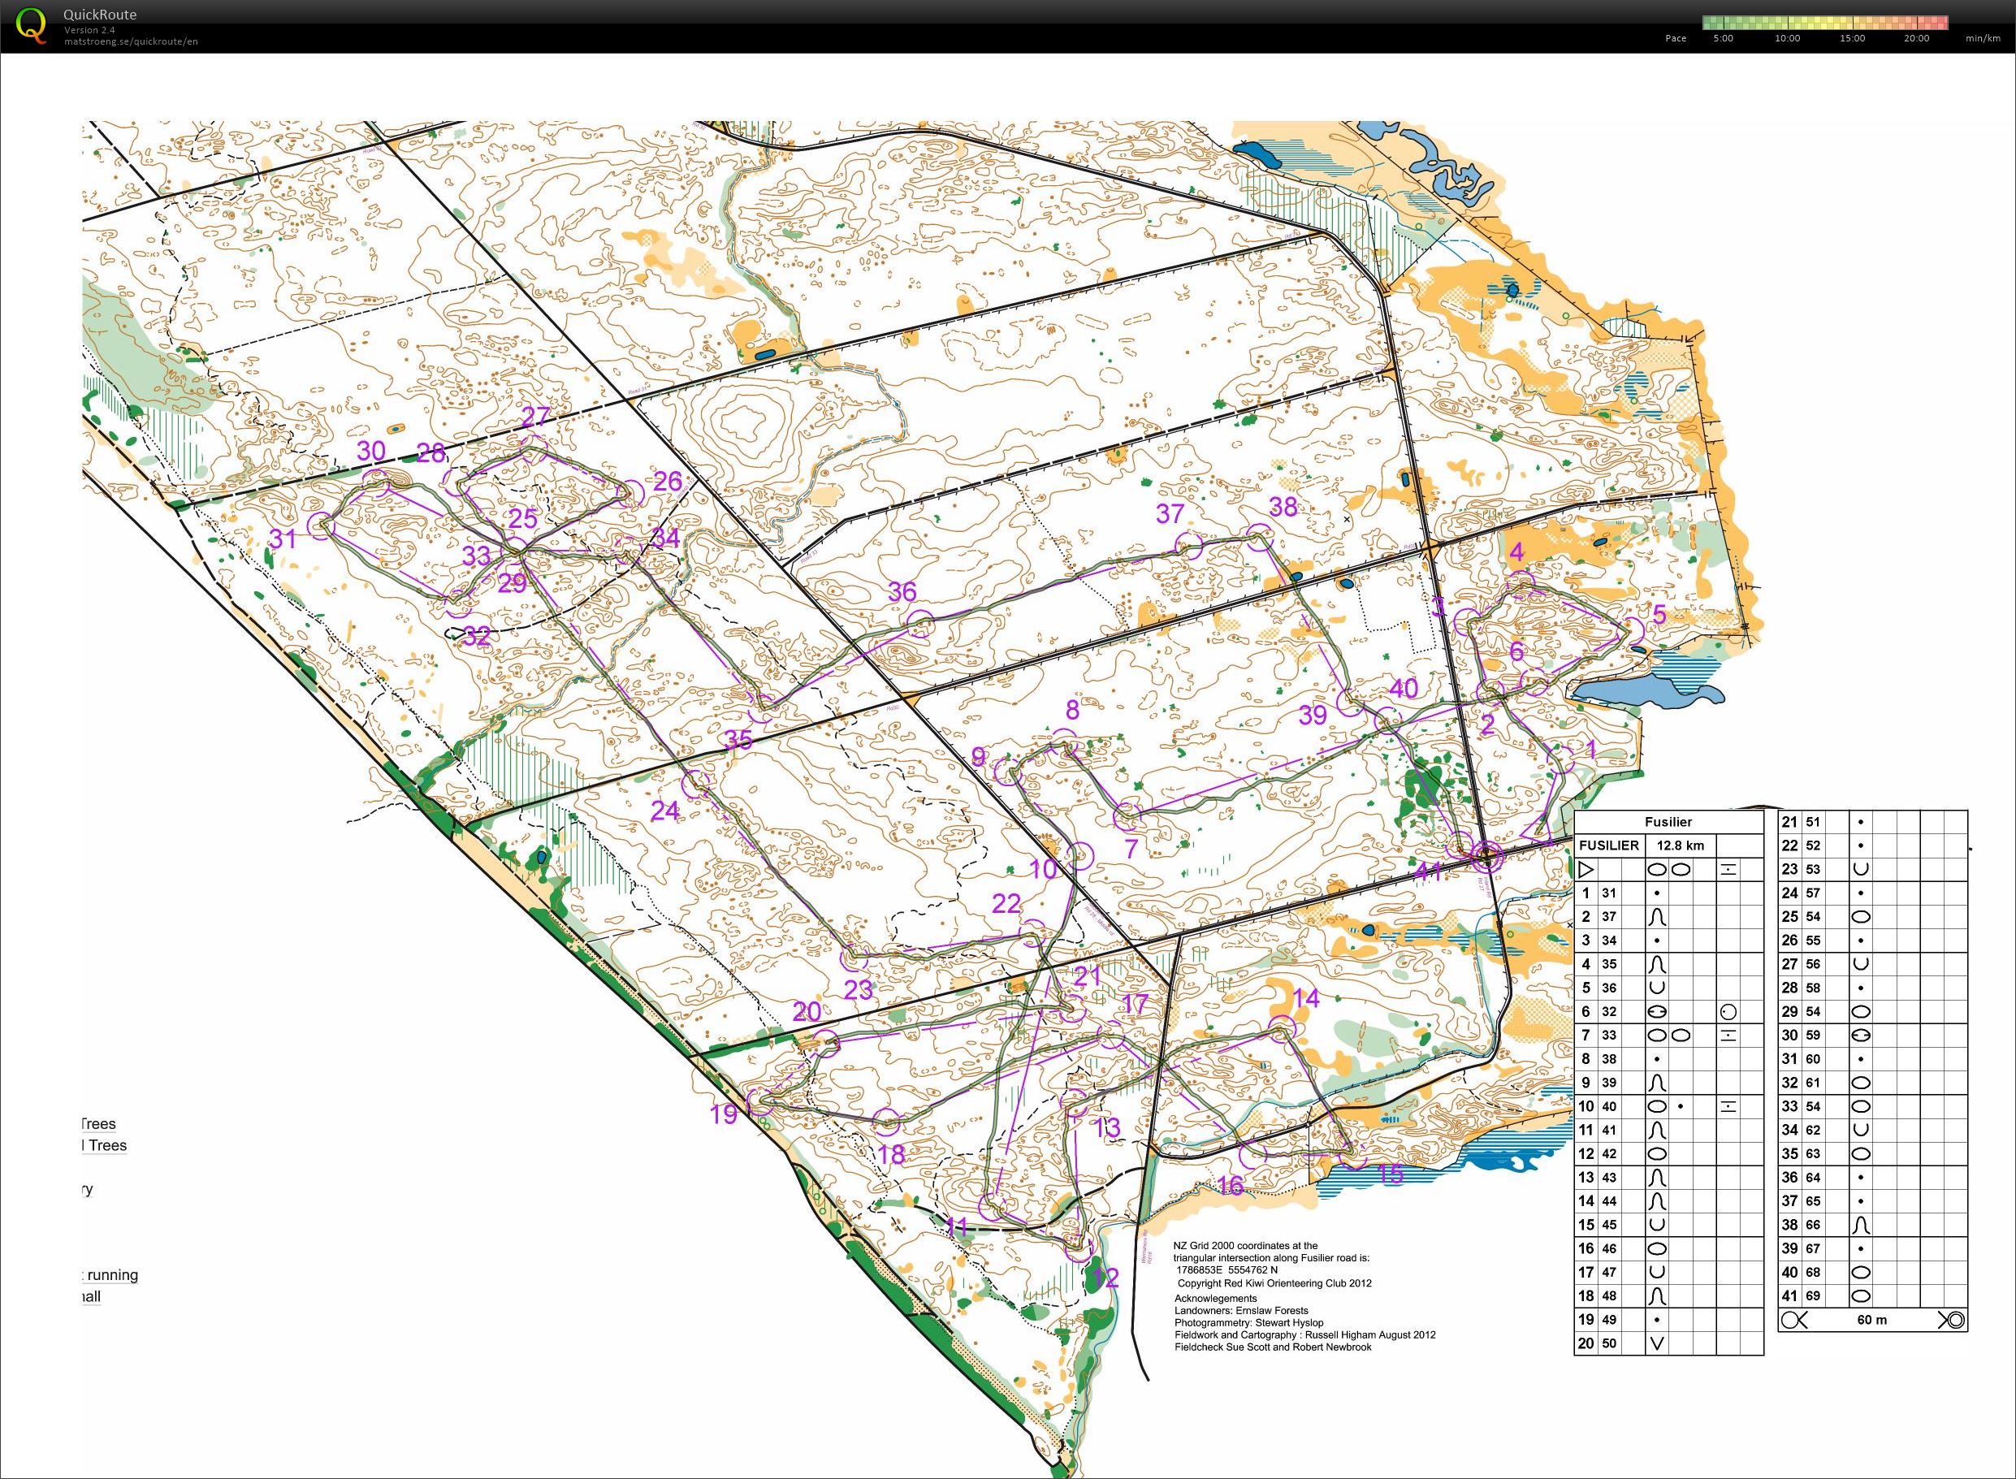Click control circle 24 on the map
The width and height of the screenshot is (2016, 1479).
[694, 785]
